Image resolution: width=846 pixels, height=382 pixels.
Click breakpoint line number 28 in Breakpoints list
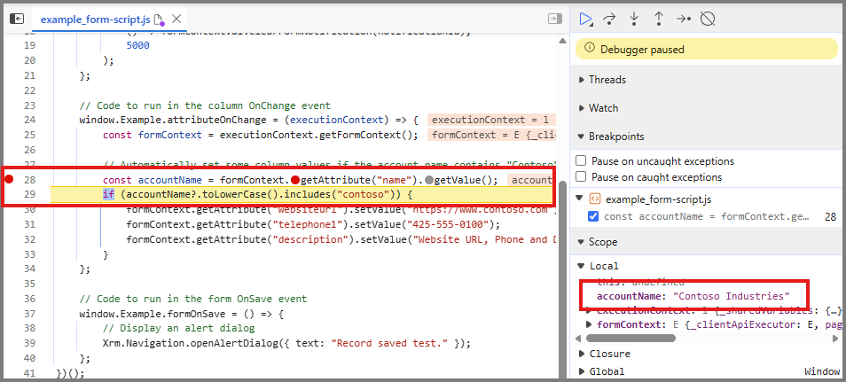click(x=830, y=216)
